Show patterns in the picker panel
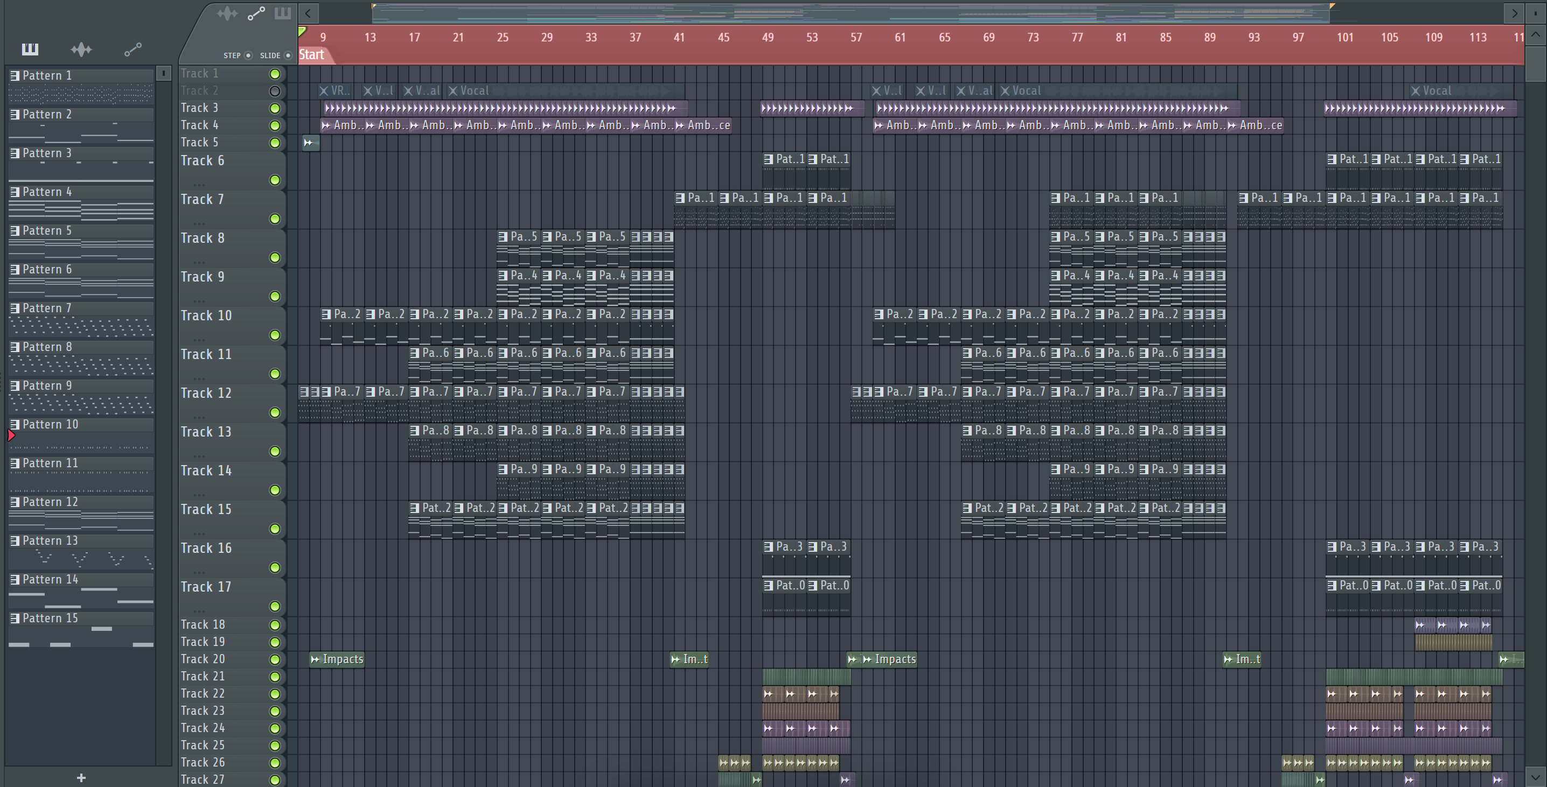The height and width of the screenshot is (787, 1547). click(x=30, y=49)
